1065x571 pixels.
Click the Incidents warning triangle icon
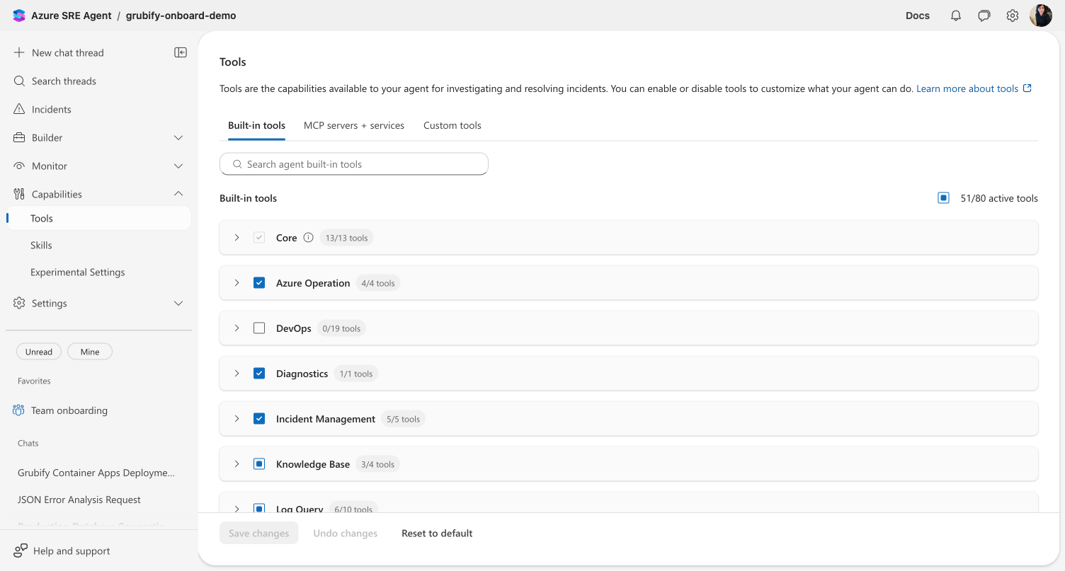coord(19,109)
